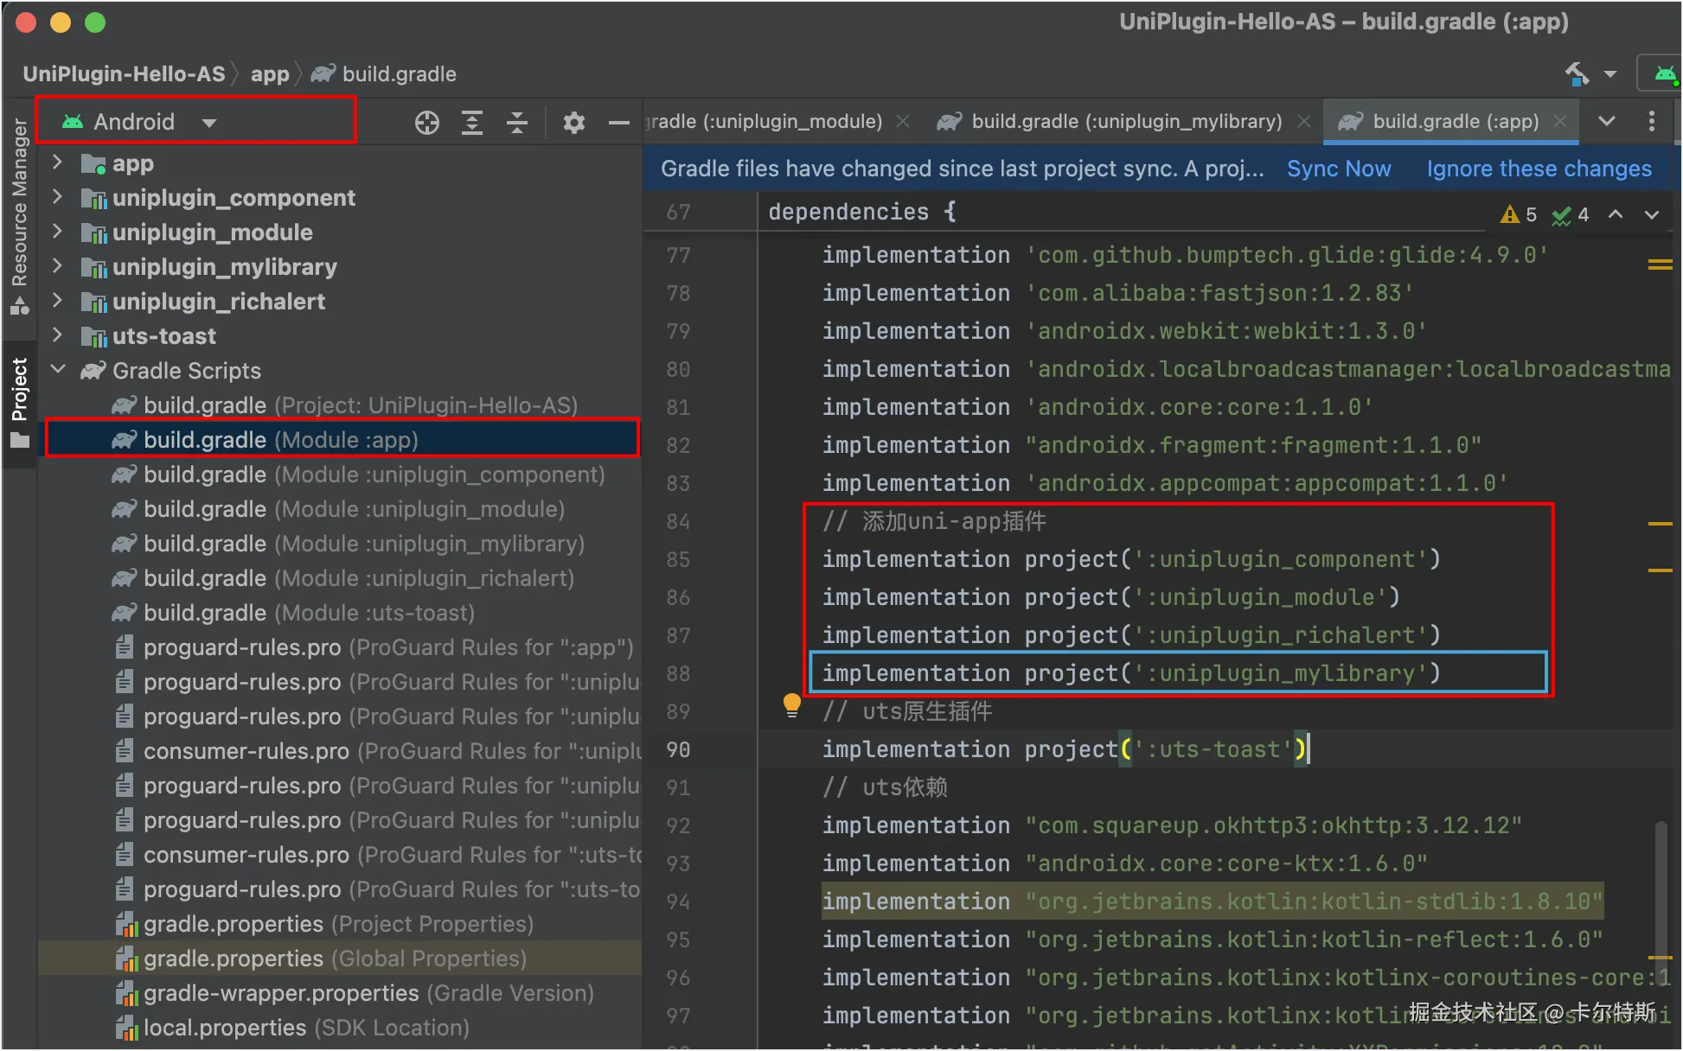Click Ignore these changes link
This screenshot has width=1683, height=1051.
click(x=1539, y=169)
